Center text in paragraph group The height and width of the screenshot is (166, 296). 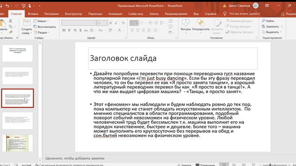click(x=138, y=30)
